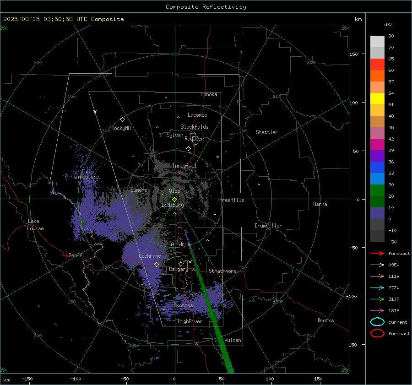Click the red forecast ellipse icon
Viewport: 412px width, 385px height.
[377, 333]
